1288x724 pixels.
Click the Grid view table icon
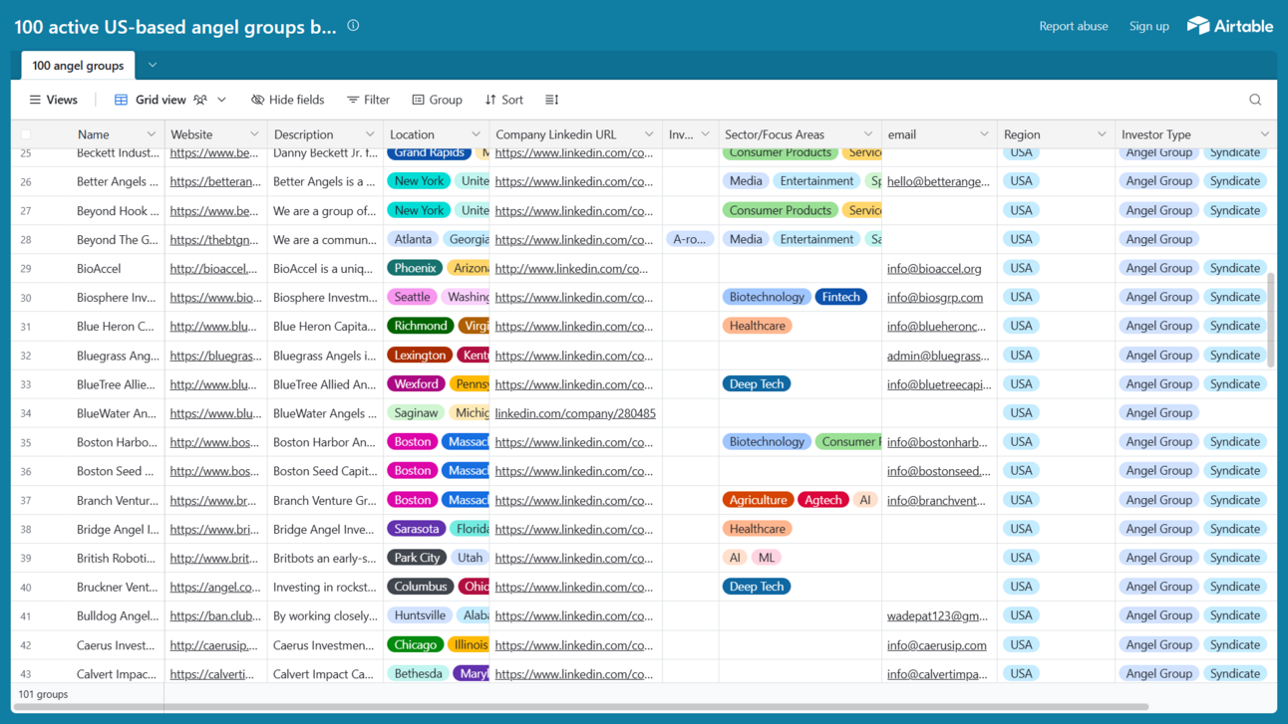(x=121, y=100)
